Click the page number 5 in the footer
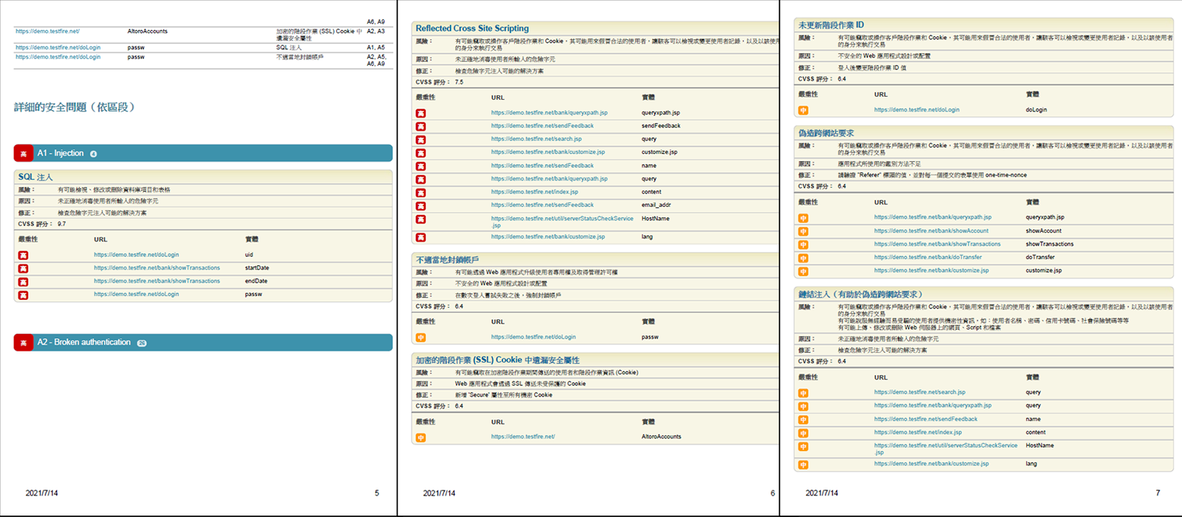The image size is (1182, 517). tap(377, 493)
